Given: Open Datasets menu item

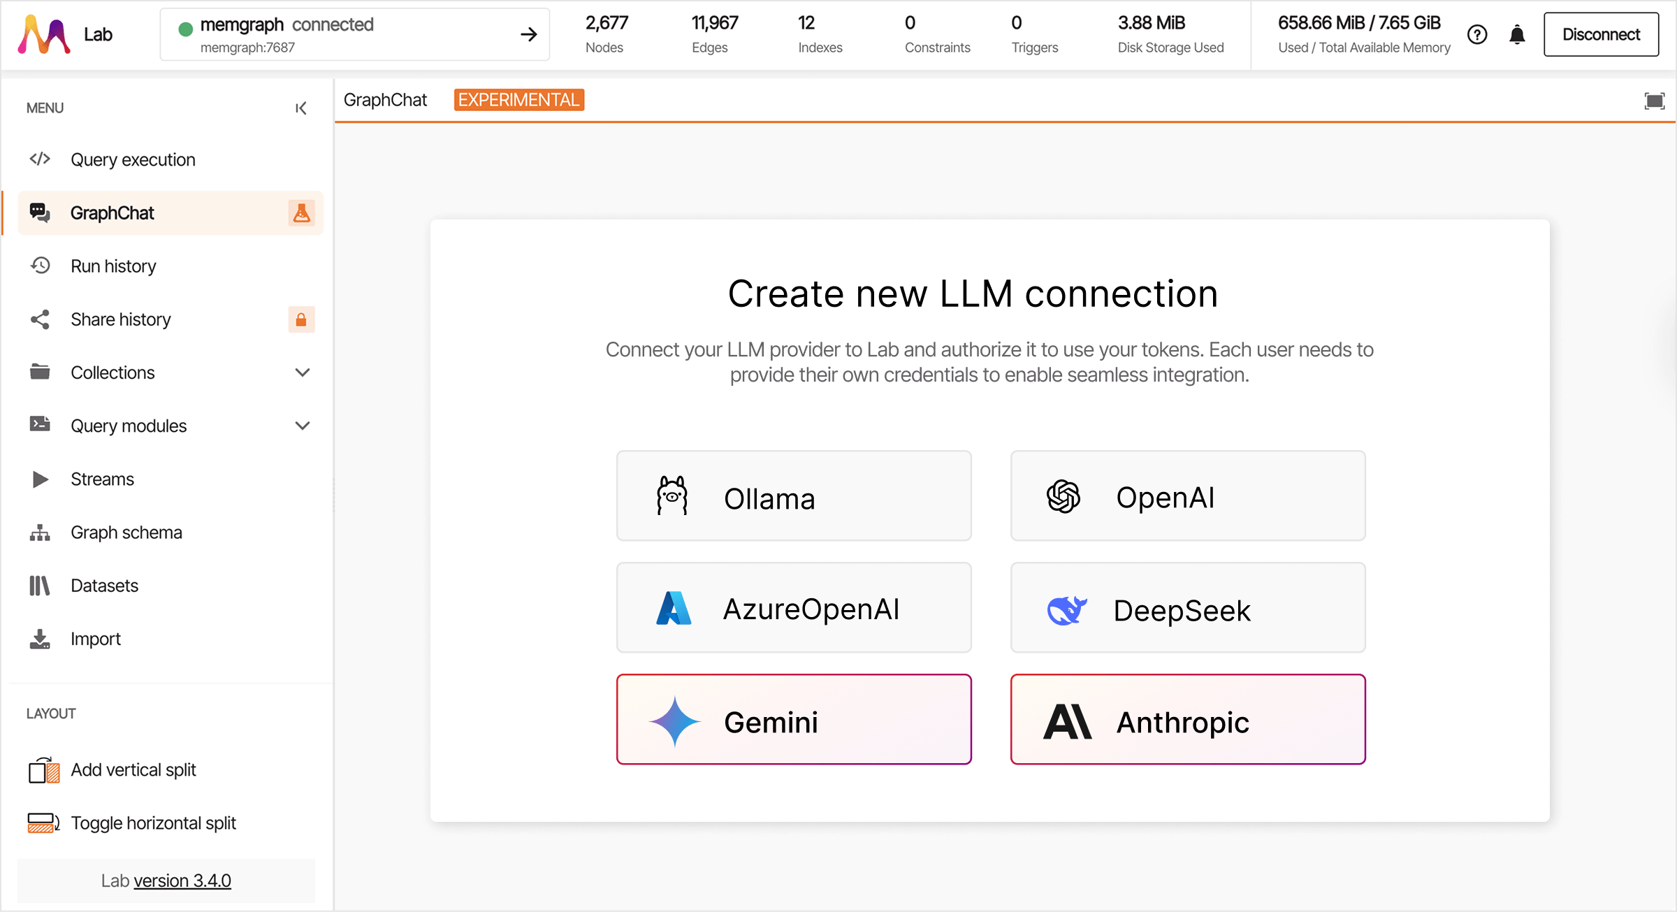Looking at the screenshot, I should point(170,586).
